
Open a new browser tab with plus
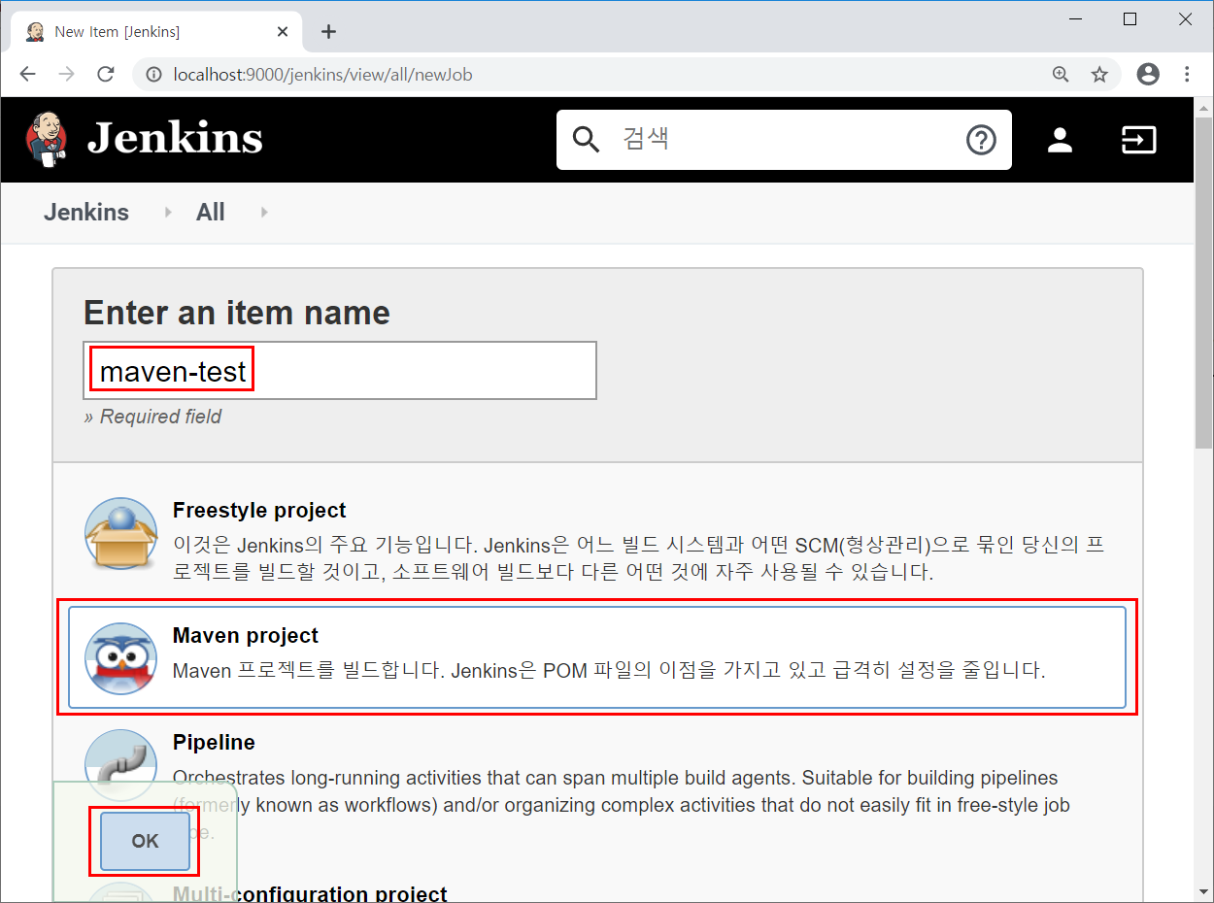click(328, 32)
